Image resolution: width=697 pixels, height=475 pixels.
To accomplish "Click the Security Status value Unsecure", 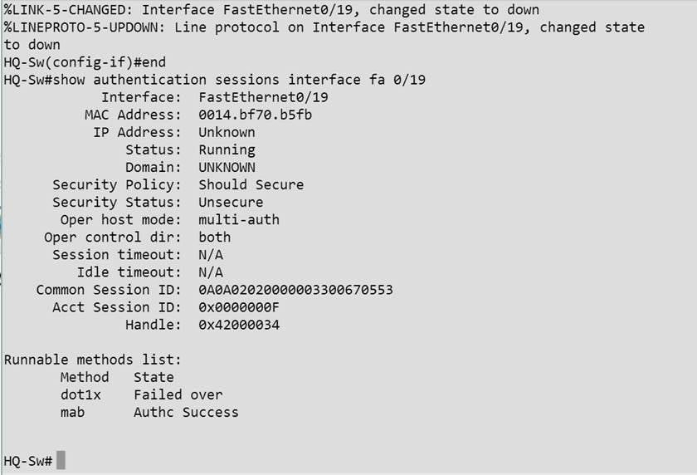I will pos(231,202).
